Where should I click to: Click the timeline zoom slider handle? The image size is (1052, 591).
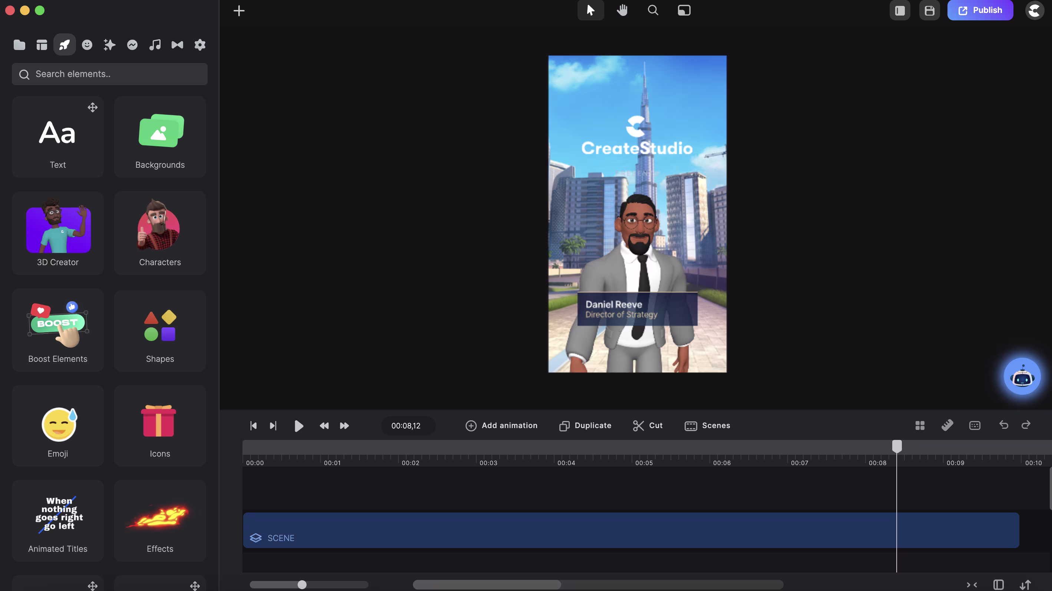(302, 584)
